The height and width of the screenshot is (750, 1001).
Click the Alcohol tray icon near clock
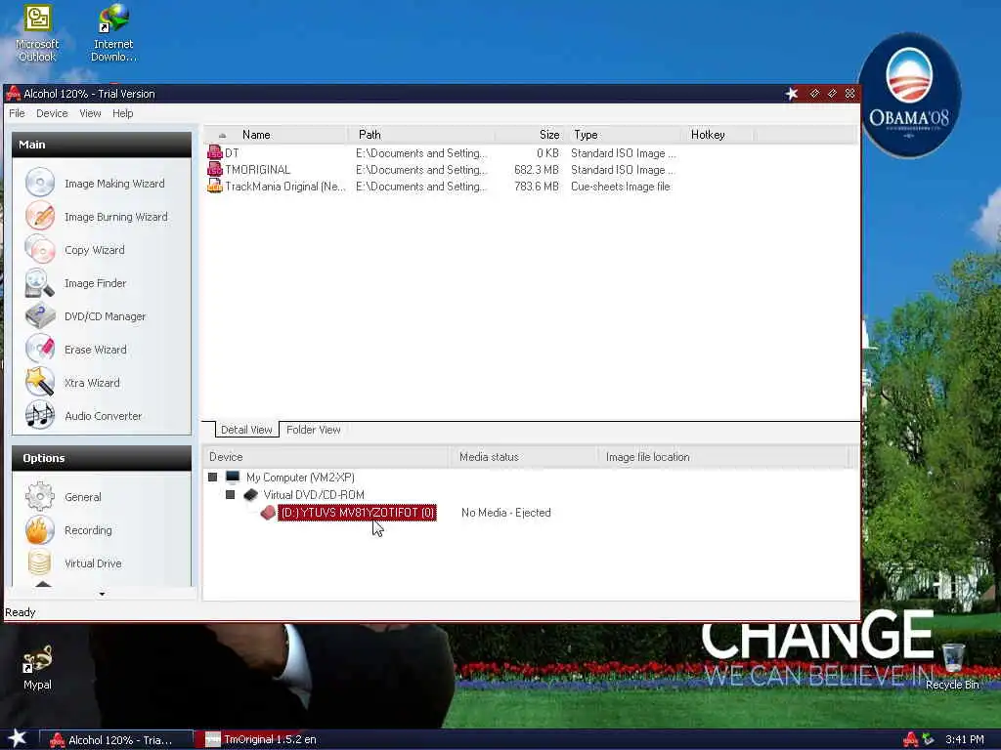click(x=910, y=740)
